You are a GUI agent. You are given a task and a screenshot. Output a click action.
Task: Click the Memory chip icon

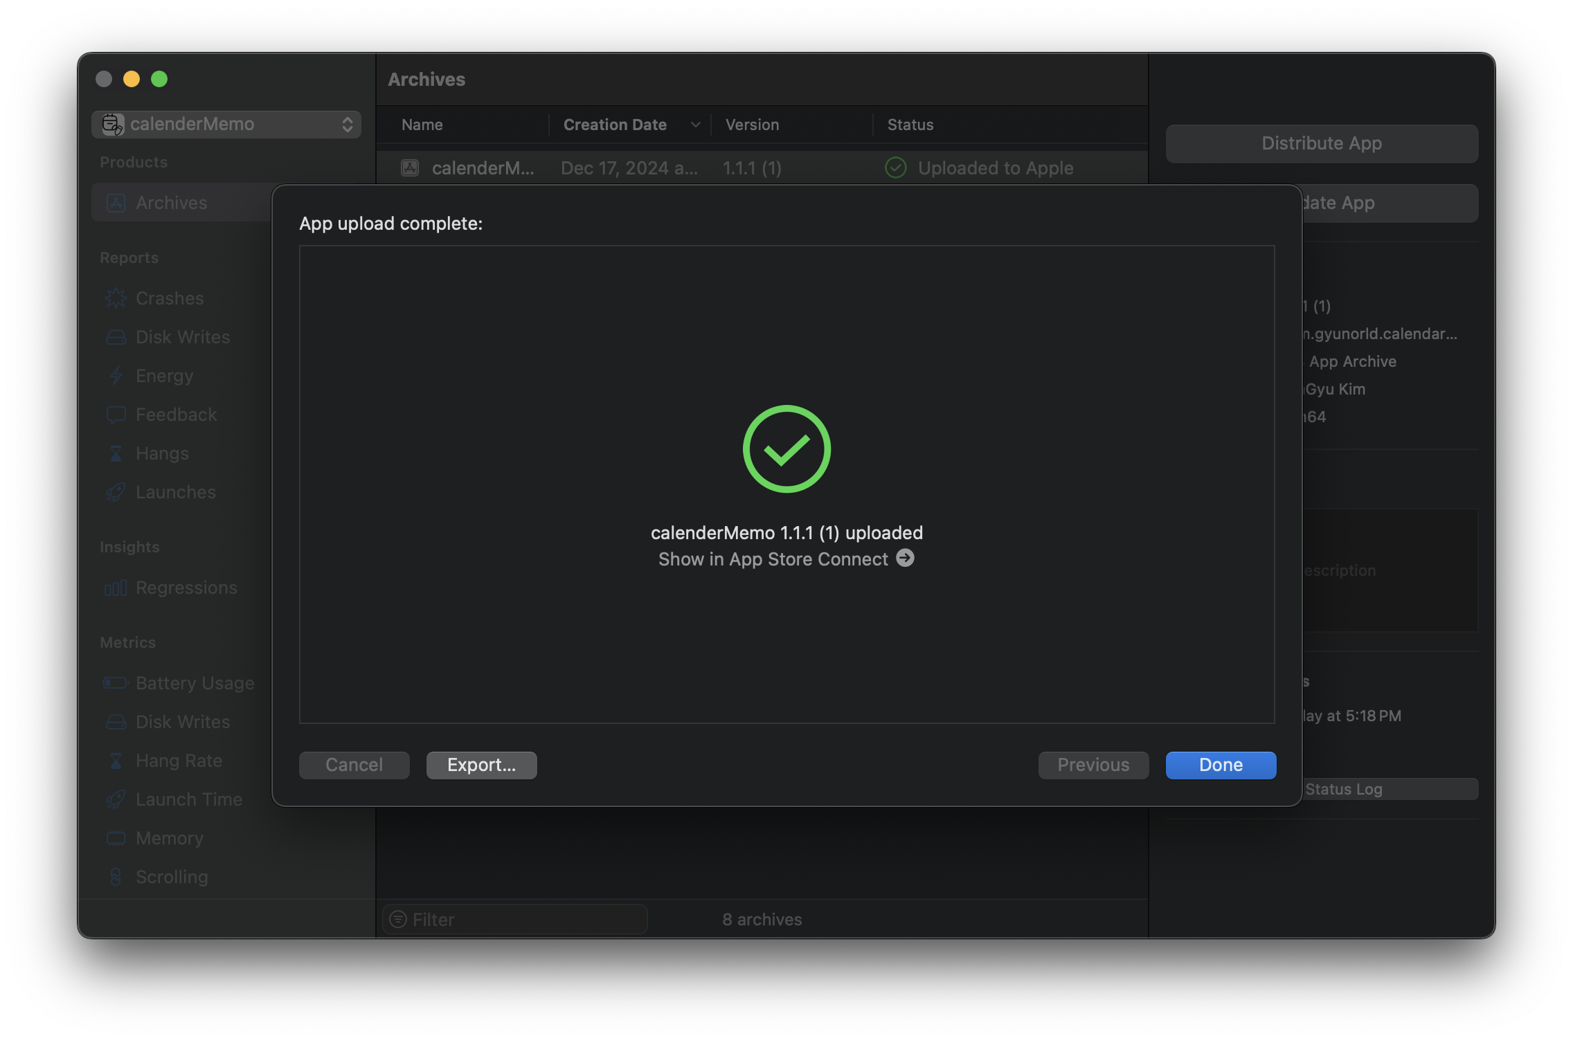(116, 838)
